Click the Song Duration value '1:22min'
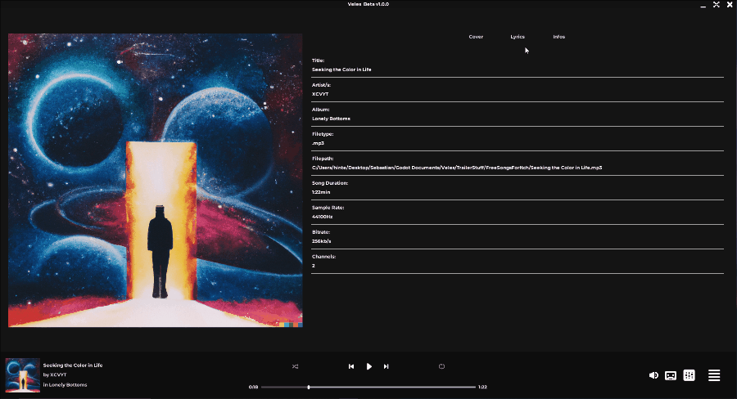737x399 pixels. click(x=321, y=192)
